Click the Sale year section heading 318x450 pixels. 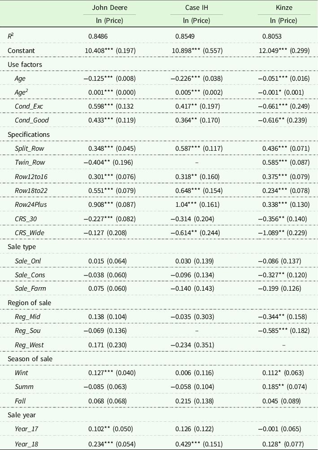pyautogui.click(x=22, y=414)
